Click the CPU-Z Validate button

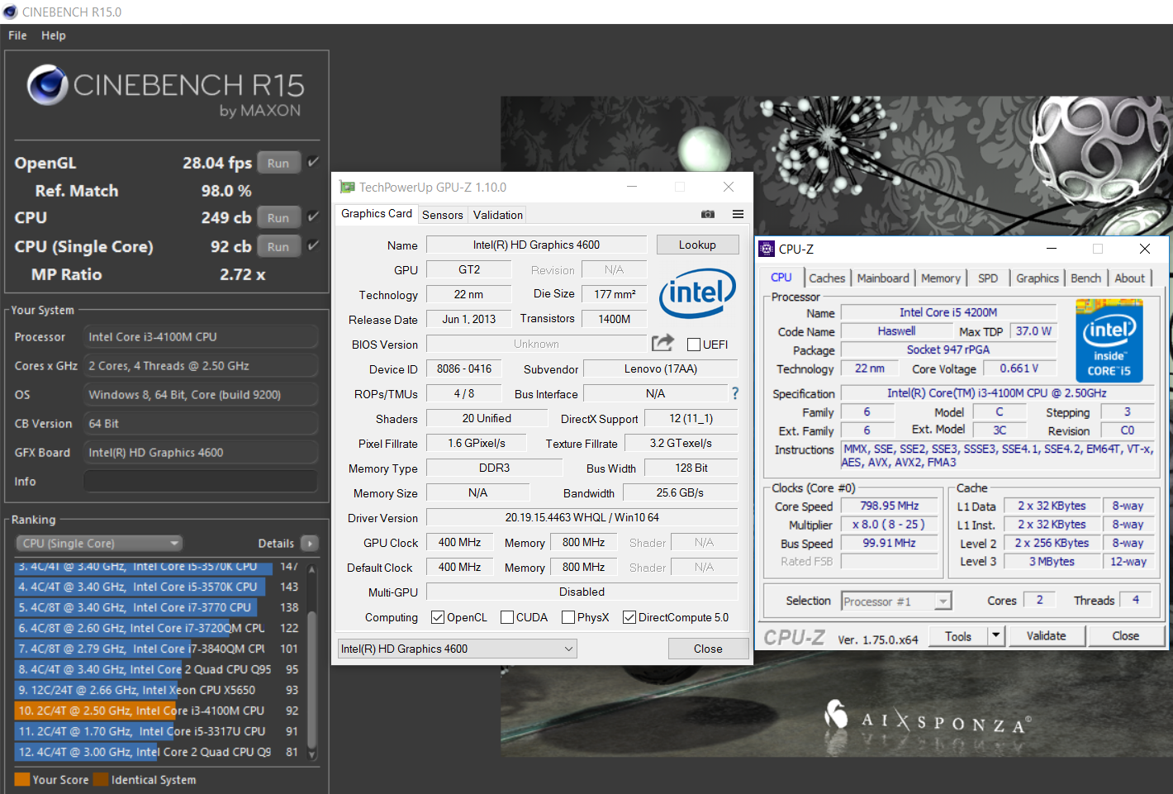[x=1046, y=635]
